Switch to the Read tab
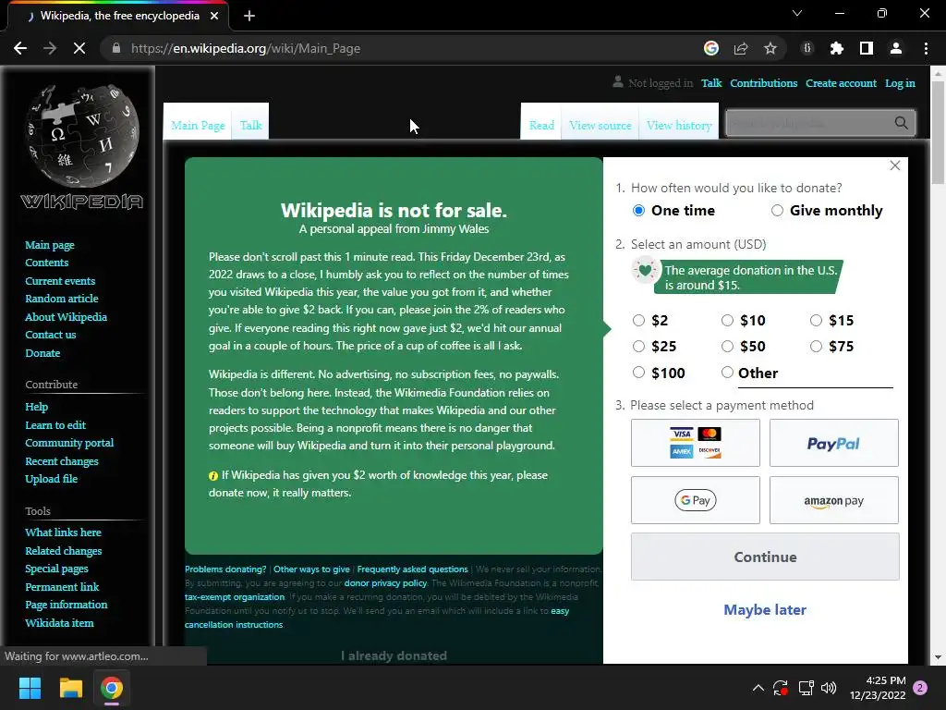The image size is (946, 710). 541,125
